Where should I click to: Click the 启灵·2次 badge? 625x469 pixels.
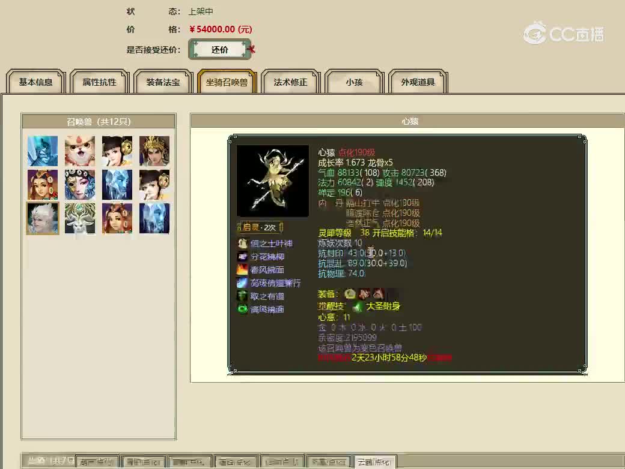[x=260, y=227]
